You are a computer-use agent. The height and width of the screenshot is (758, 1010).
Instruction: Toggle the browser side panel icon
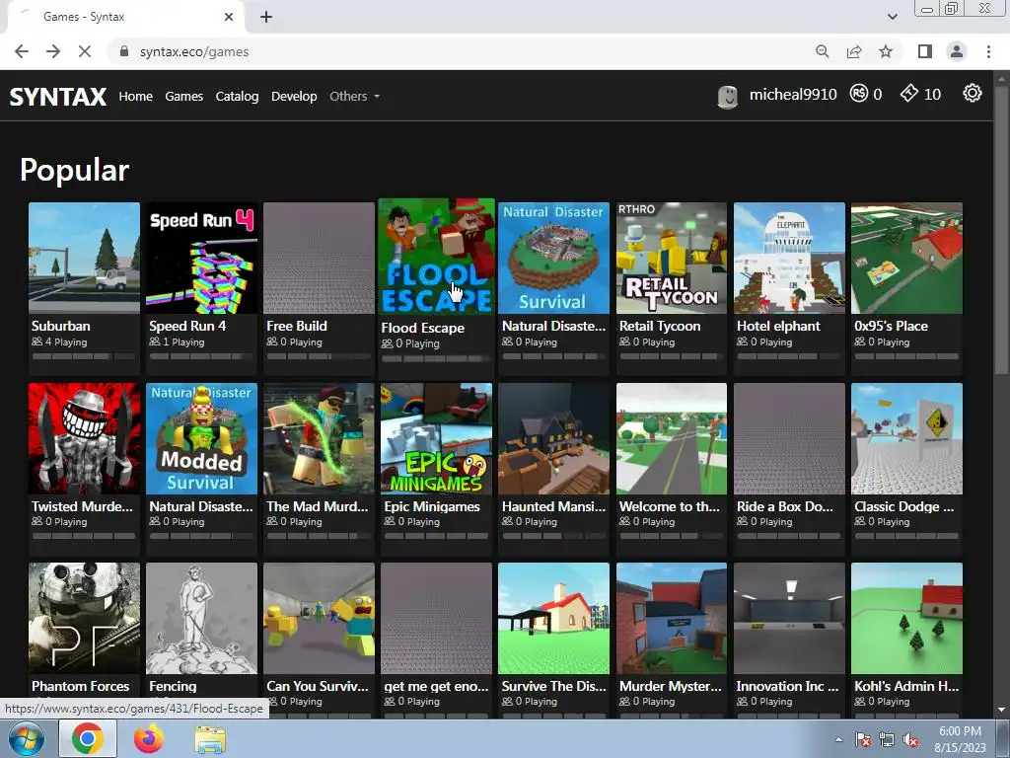[x=925, y=51]
